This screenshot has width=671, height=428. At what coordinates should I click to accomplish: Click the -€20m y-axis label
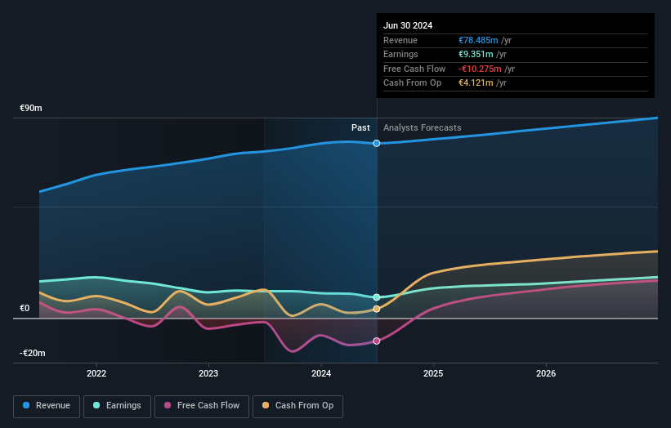pyautogui.click(x=32, y=353)
